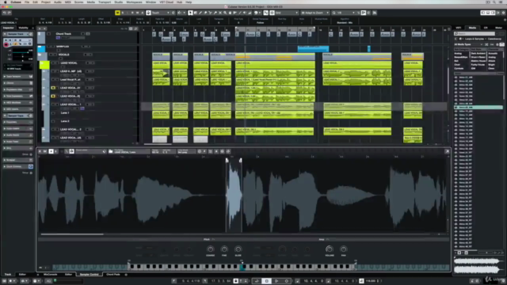
Task: Mute the LEAD VOCAL track
Action: 53,63
